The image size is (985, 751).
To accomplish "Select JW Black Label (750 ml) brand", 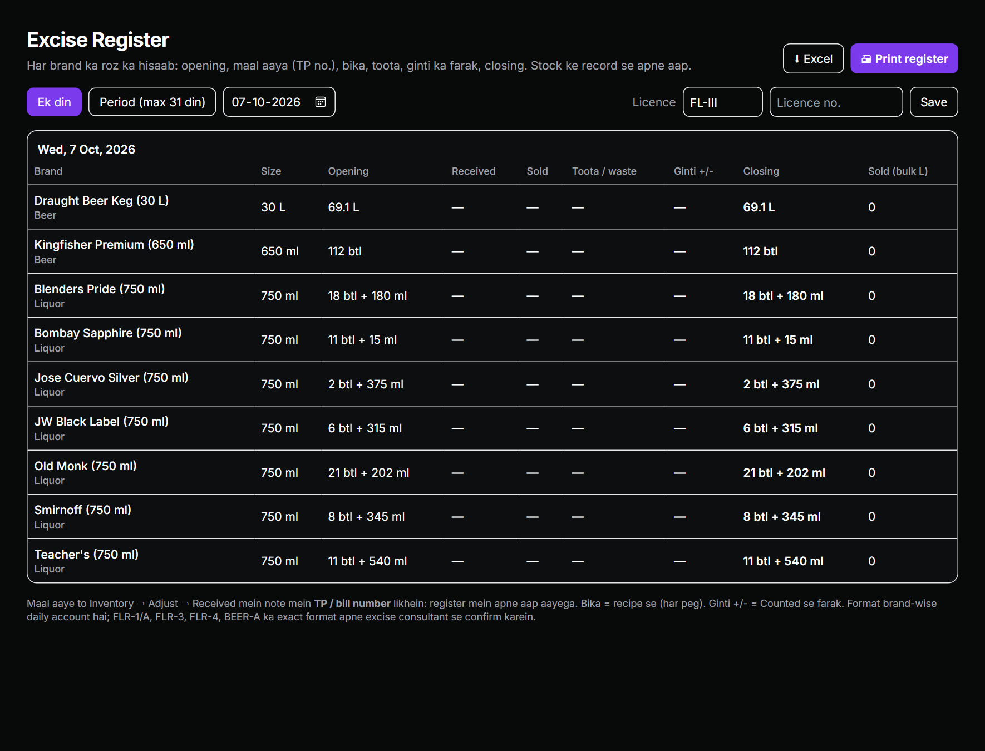I will point(101,422).
